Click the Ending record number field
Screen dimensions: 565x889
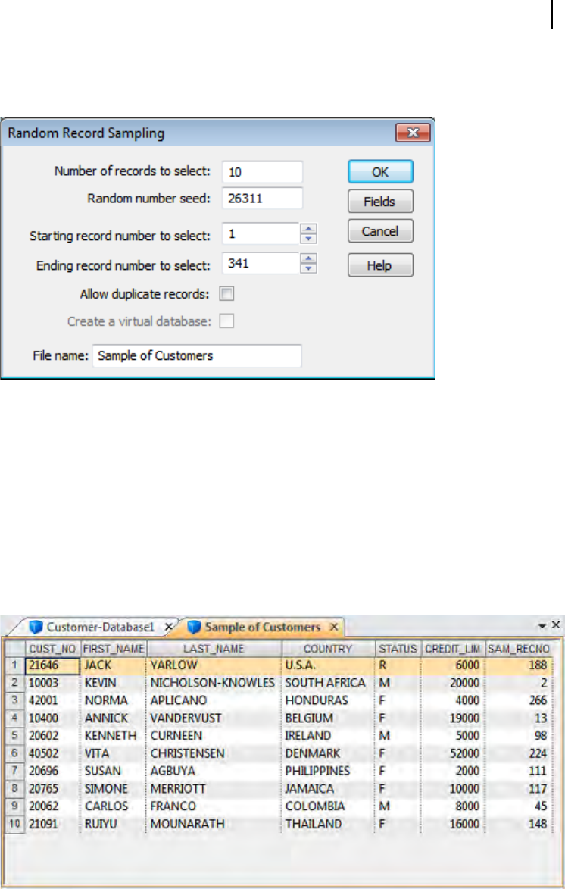click(260, 263)
